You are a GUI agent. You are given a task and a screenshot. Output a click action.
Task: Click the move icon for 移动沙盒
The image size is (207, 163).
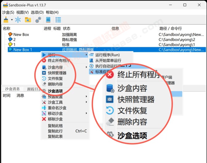pos(44,113)
